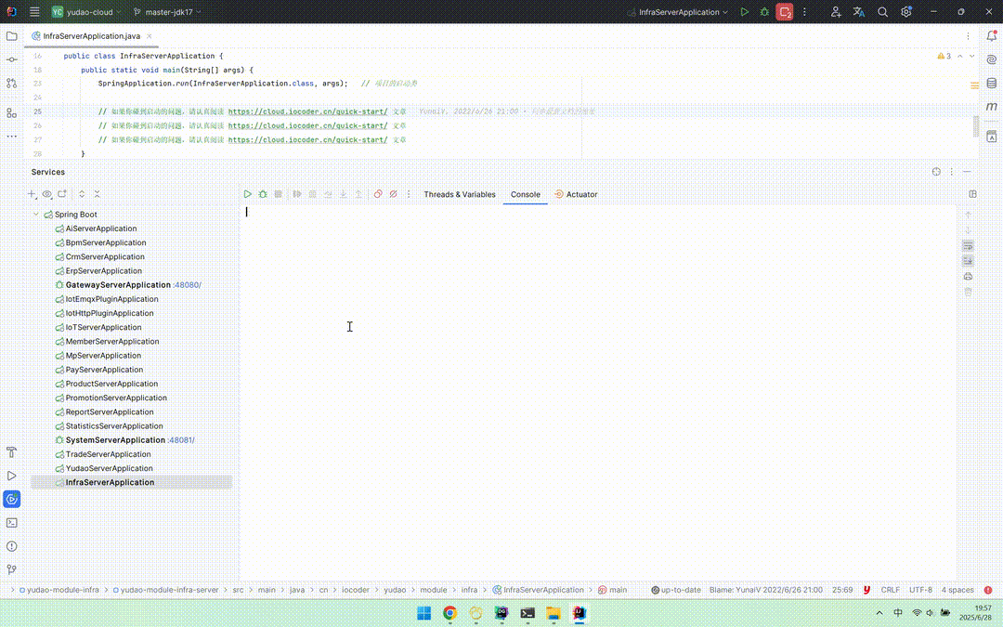Click the Print icon beside the console
Image resolution: width=1003 pixels, height=627 pixels.
click(968, 276)
